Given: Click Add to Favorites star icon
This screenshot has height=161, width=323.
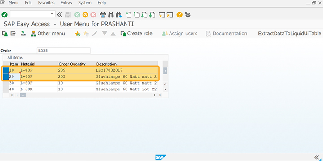Looking at the screenshot, I should (x=78, y=34).
